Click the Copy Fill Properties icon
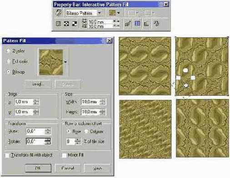The image size is (230, 178). point(156,24)
